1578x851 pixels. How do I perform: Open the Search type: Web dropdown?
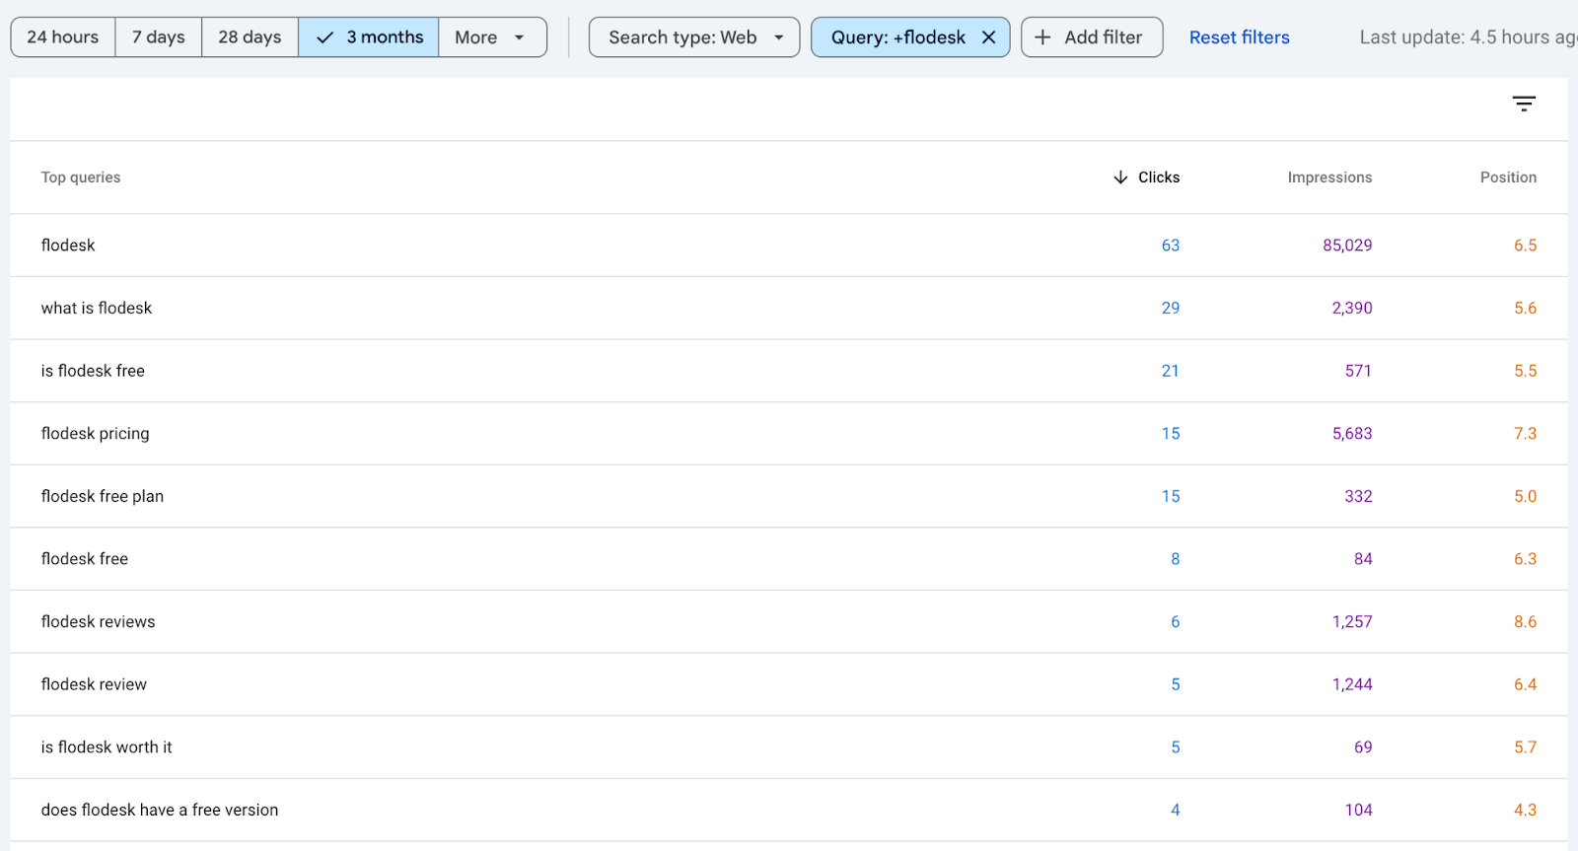tap(694, 37)
